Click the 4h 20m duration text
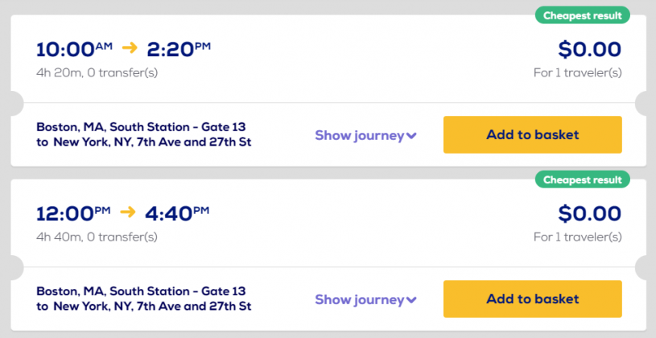Image resolution: width=656 pixels, height=338 pixels. [x=97, y=73]
